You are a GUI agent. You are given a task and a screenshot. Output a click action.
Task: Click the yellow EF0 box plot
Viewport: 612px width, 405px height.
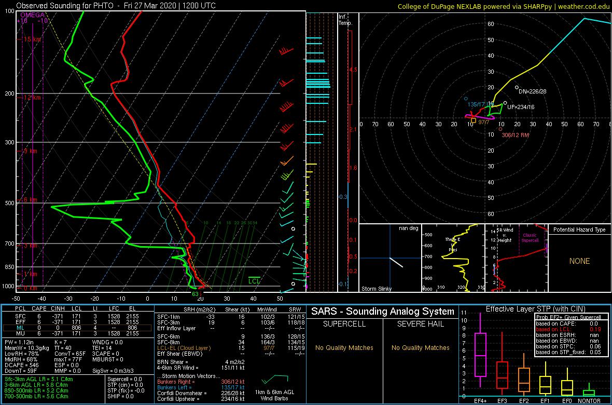(x=567, y=382)
